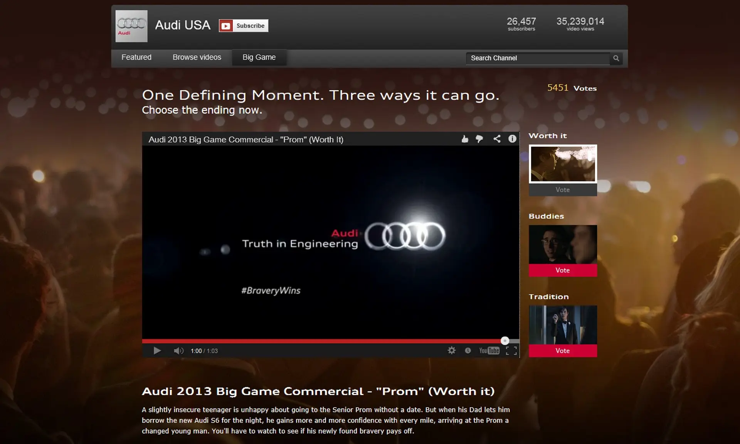Click the Audi 2013 Big Game Commercial heading
The width and height of the screenshot is (740, 444).
click(x=318, y=391)
